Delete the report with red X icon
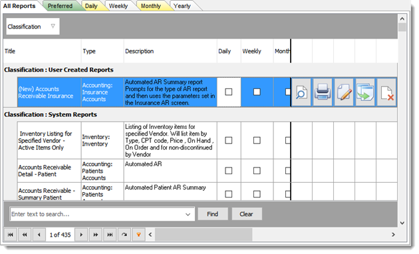Image resolution: width=419 pixels, height=254 pixels. tap(386, 92)
